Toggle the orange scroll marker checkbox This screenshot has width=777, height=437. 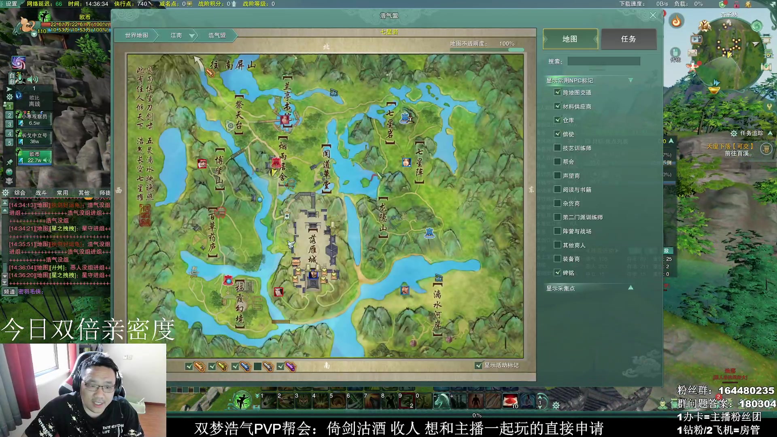[189, 367]
